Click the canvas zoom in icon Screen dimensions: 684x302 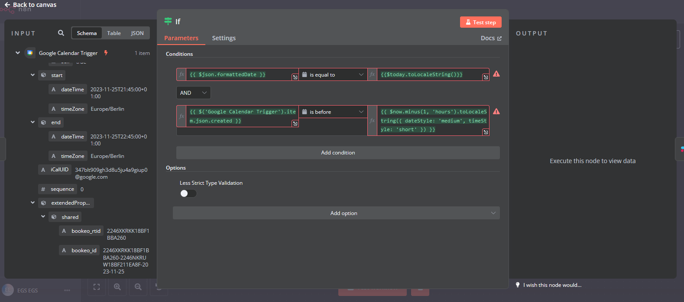coord(117,286)
